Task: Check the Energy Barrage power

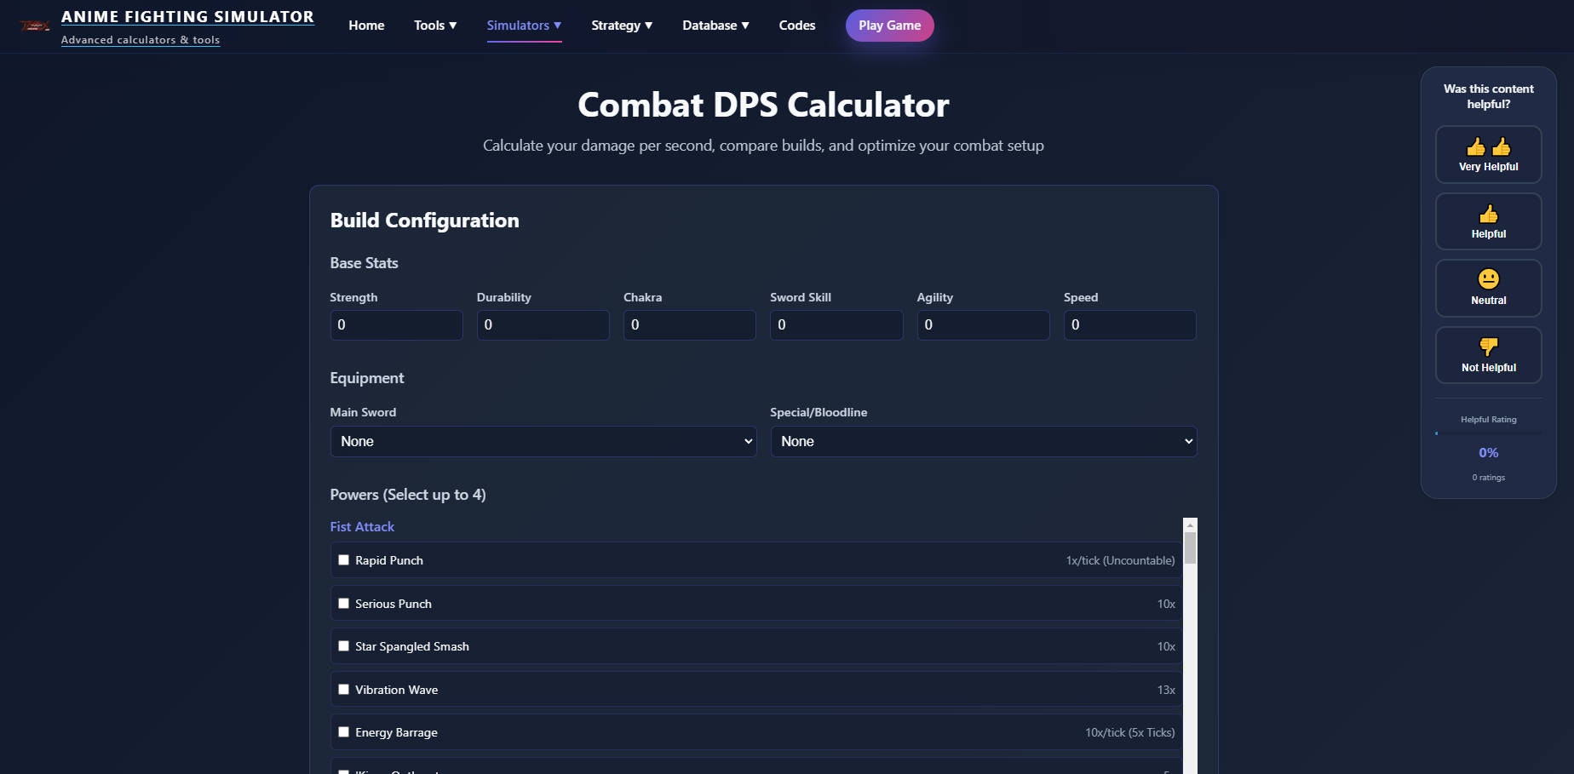Action: click(343, 731)
